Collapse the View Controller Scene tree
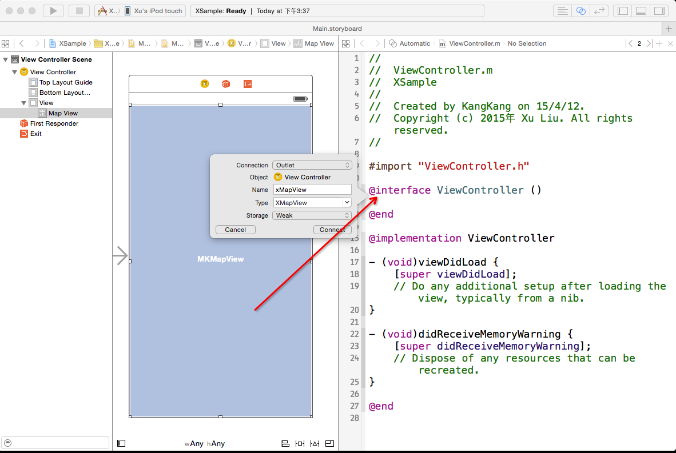 click(6, 59)
